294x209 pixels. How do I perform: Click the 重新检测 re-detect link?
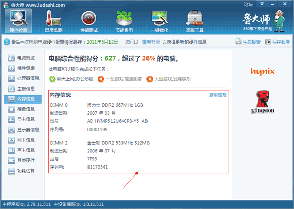pos(151,42)
